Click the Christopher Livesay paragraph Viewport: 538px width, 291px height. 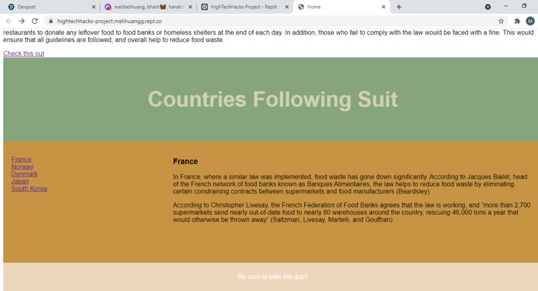[352, 212]
